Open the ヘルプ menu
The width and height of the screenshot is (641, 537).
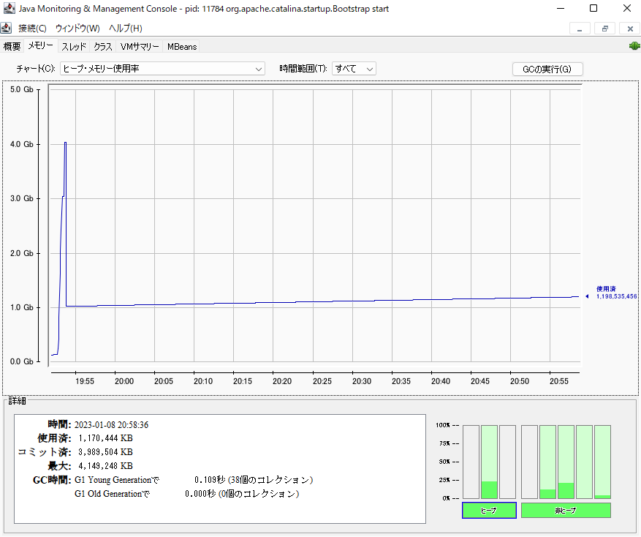[x=125, y=28]
